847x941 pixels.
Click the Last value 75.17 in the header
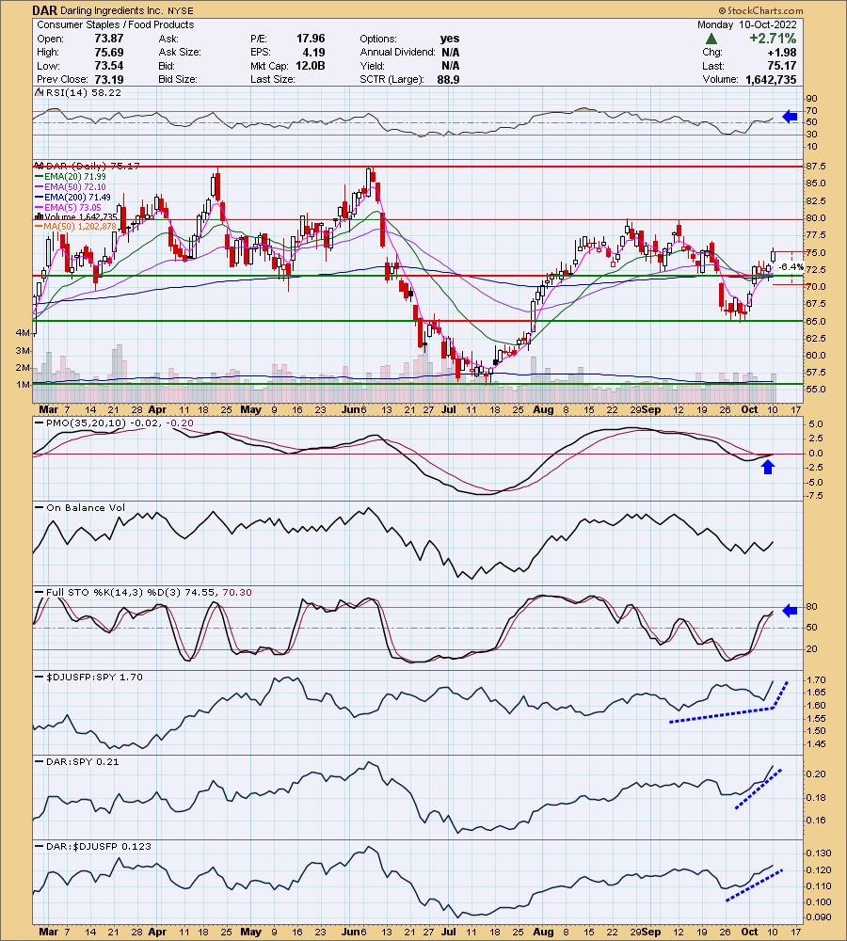pos(782,66)
